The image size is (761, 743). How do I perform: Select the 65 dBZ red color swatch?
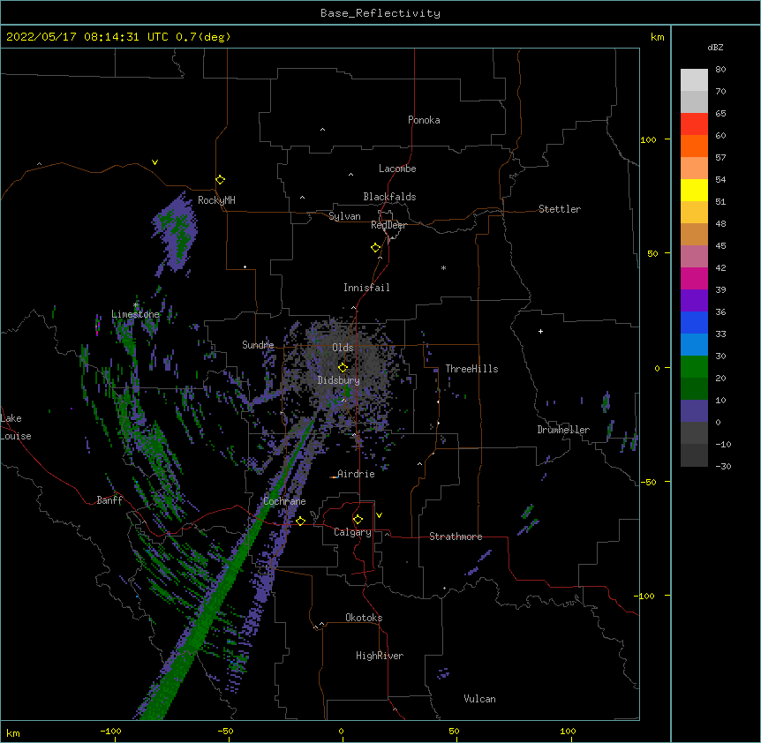pos(694,124)
